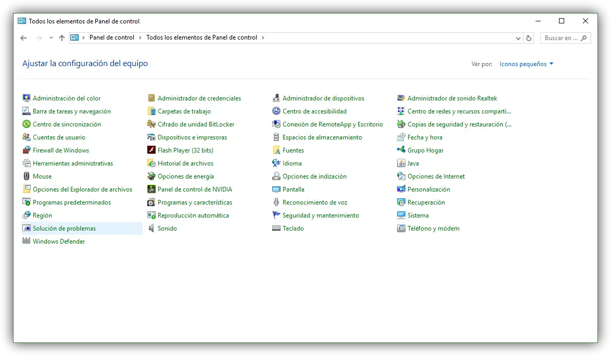Click the Panel de control breadcrumb
611x356 pixels.
(112, 37)
